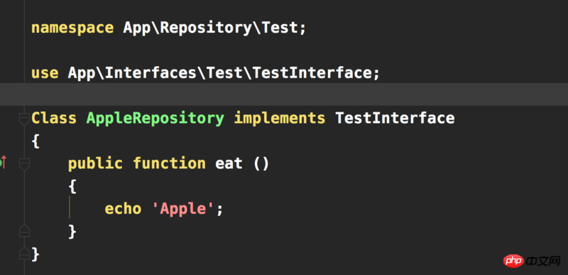The height and width of the screenshot is (275, 568).
Task: Click the eat function closing fold marker
Action: pyautogui.click(x=24, y=231)
